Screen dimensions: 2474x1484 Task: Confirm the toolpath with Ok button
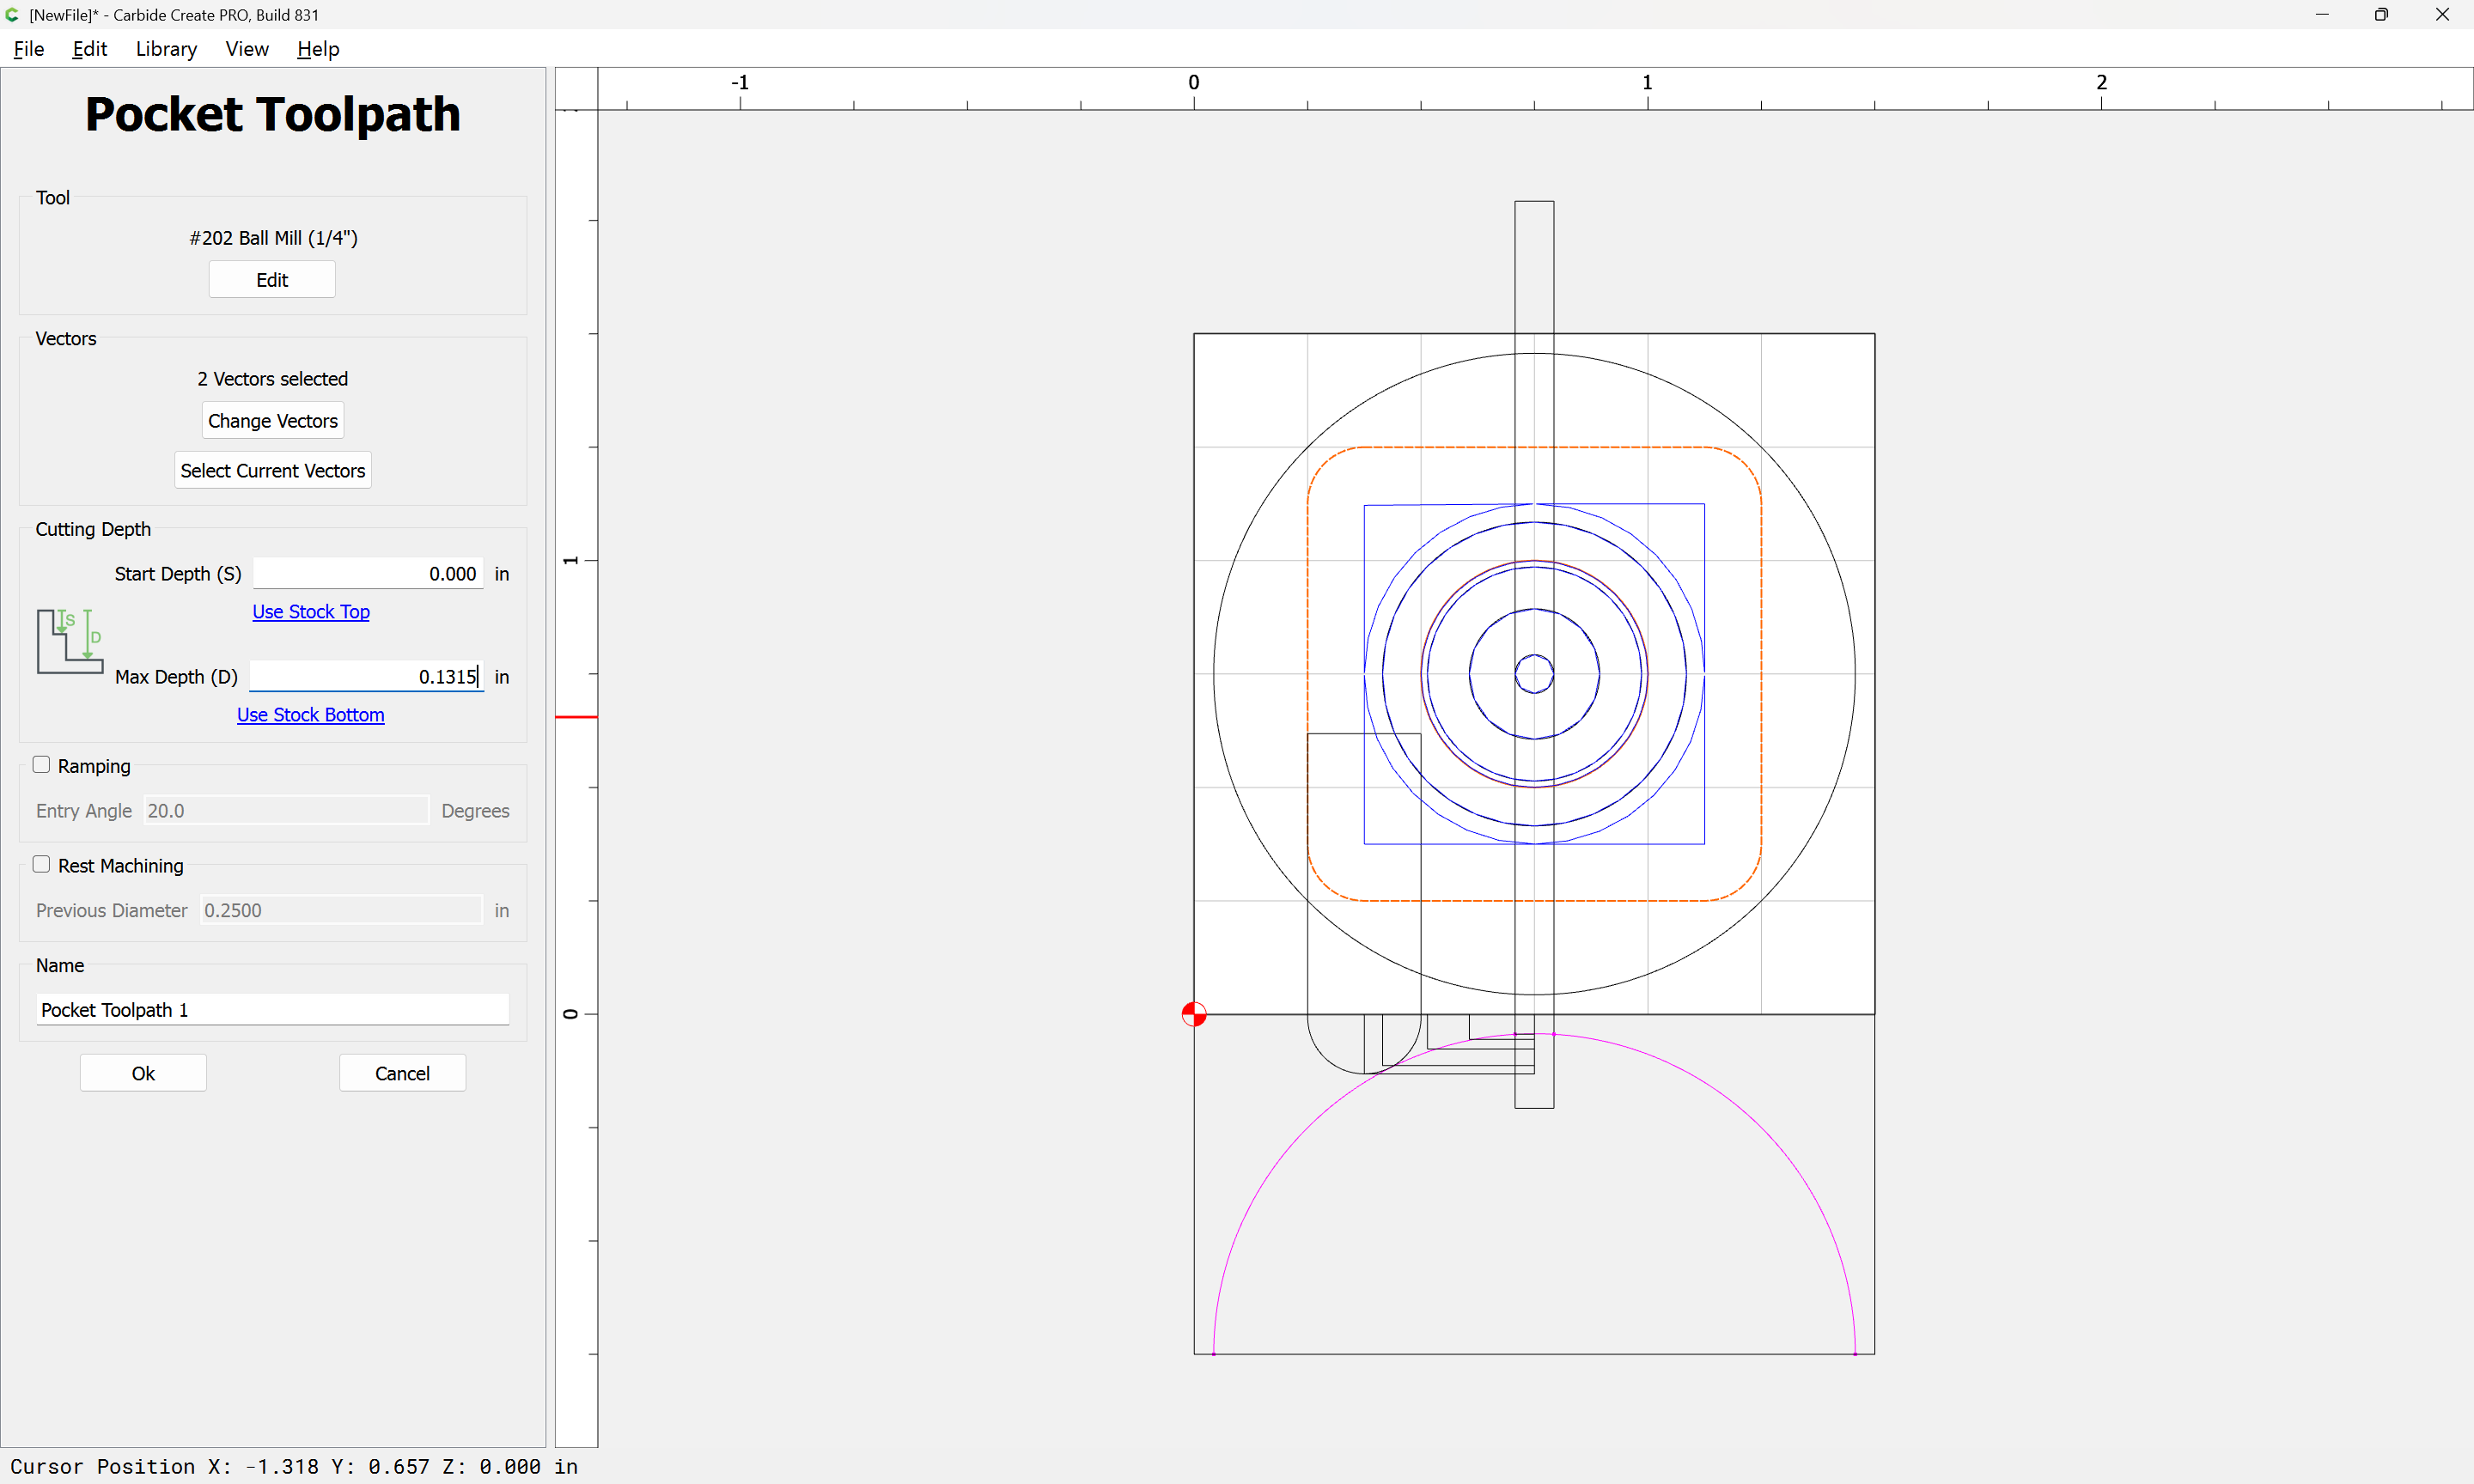pyautogui.click(x=143, y=1072)
